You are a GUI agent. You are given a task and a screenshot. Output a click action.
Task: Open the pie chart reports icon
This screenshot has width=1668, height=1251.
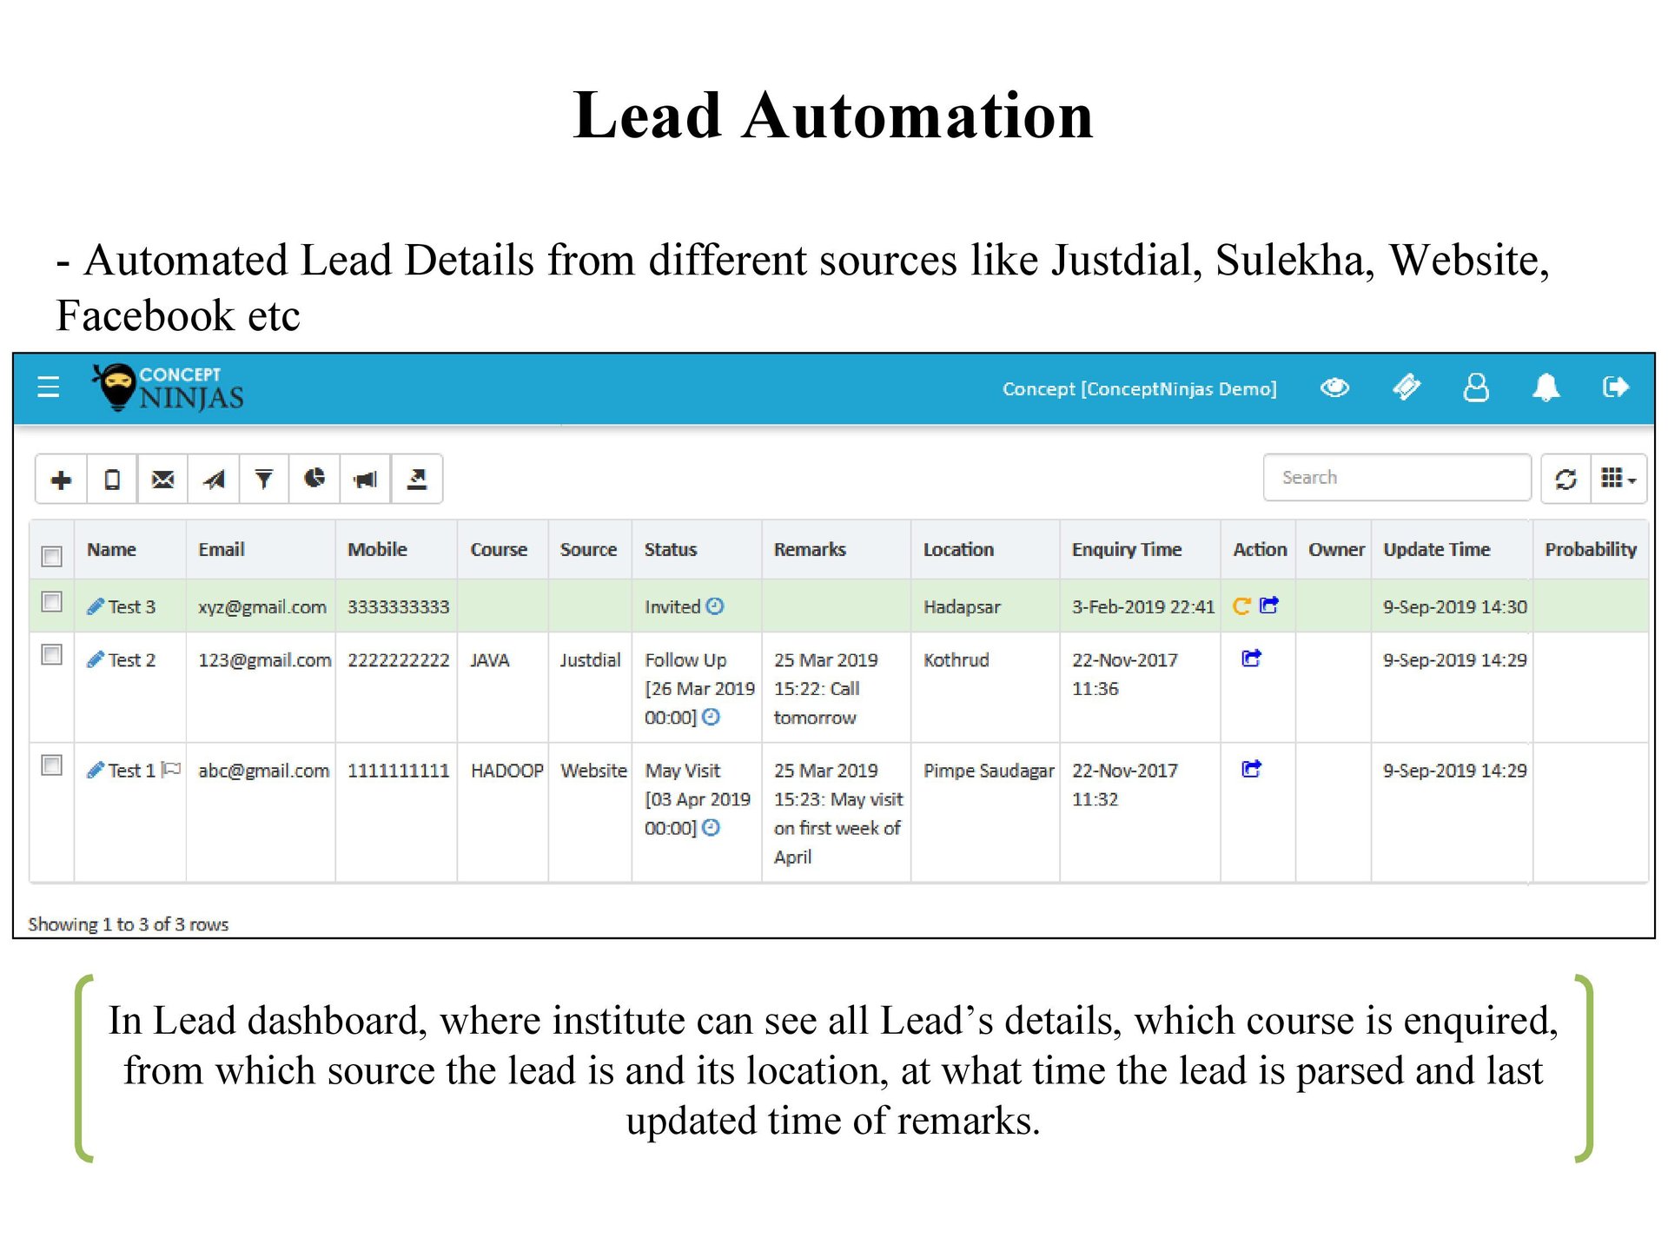(x=314, y=479)
